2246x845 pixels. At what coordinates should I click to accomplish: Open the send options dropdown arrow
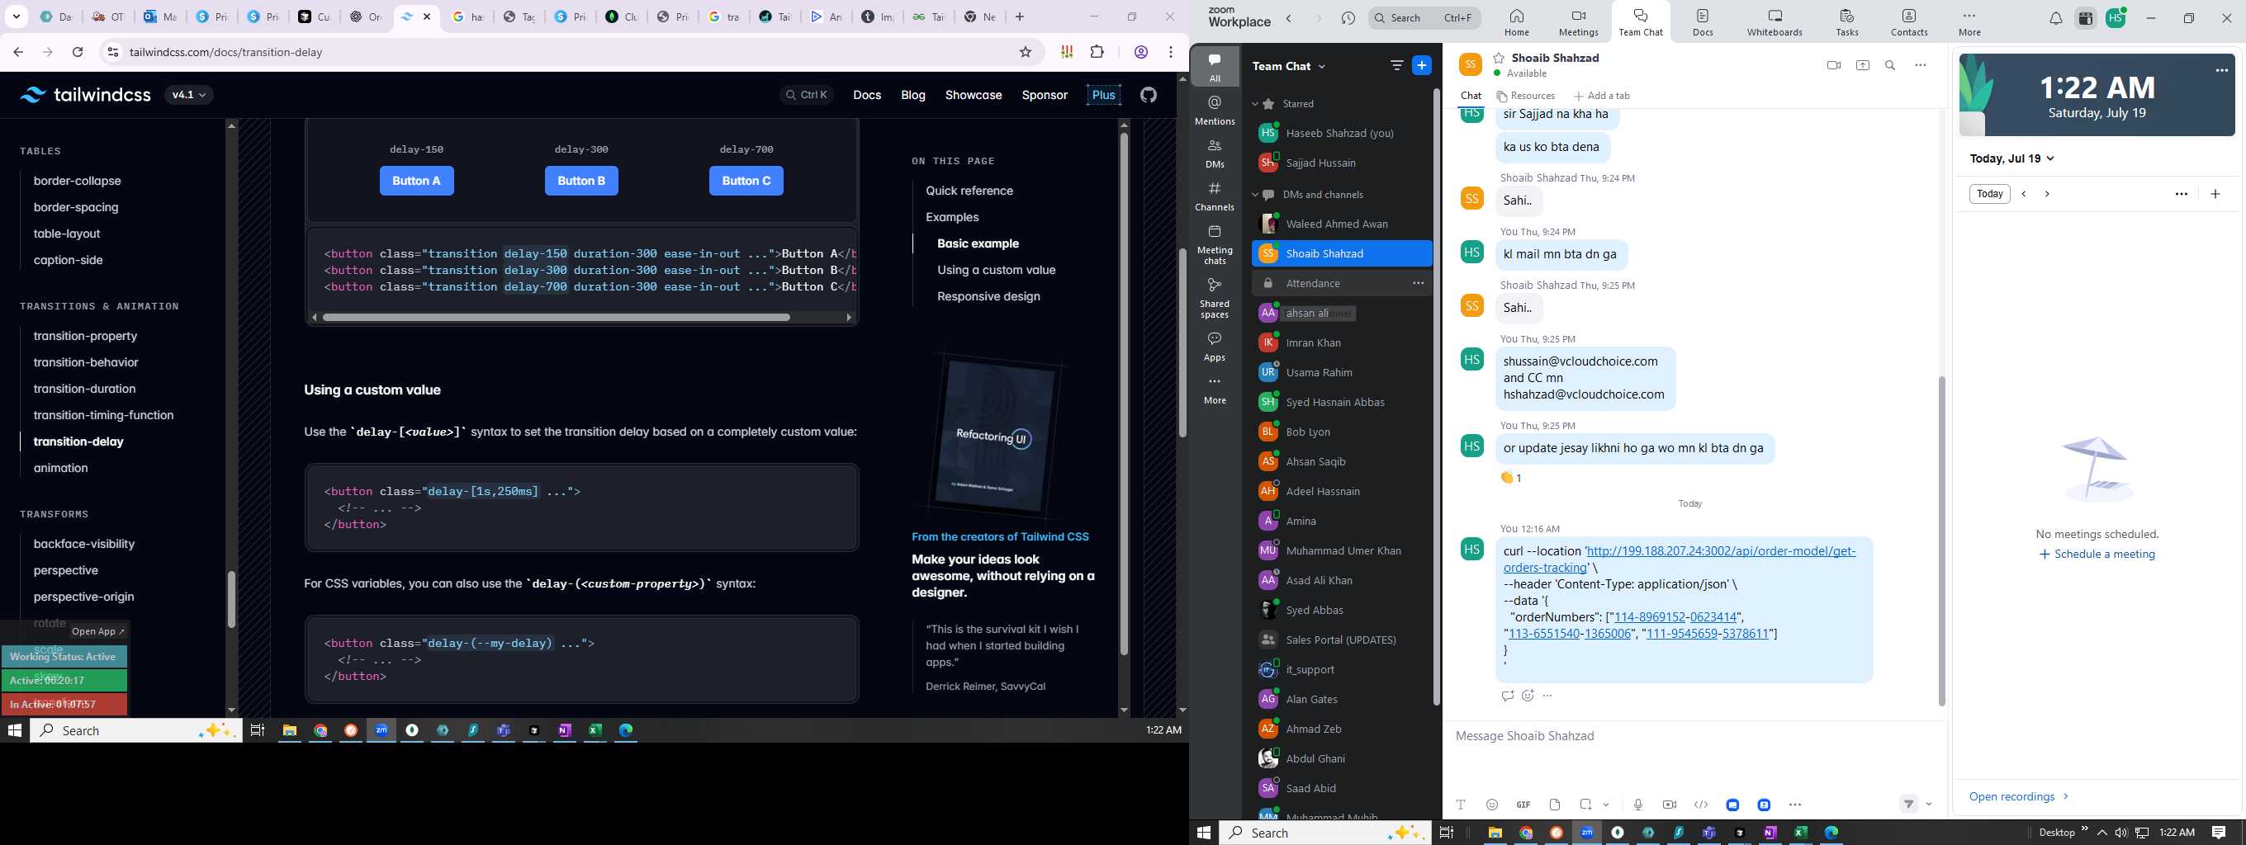(x=1929, y=804)
